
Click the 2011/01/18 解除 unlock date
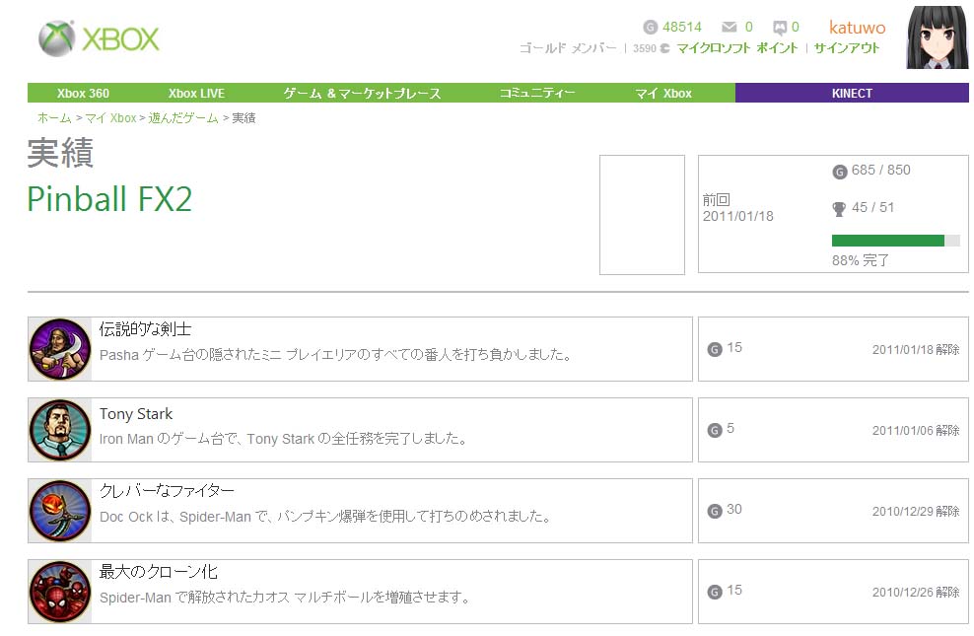(x=916, y=350)
